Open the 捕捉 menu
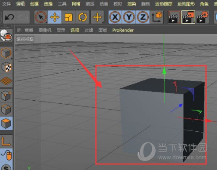Image resolution: width=217 pixels, height=170 pixels. click(90, 4)
